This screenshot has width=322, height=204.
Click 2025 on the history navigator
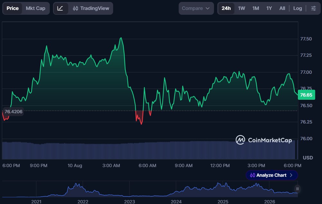click(223, 202)
